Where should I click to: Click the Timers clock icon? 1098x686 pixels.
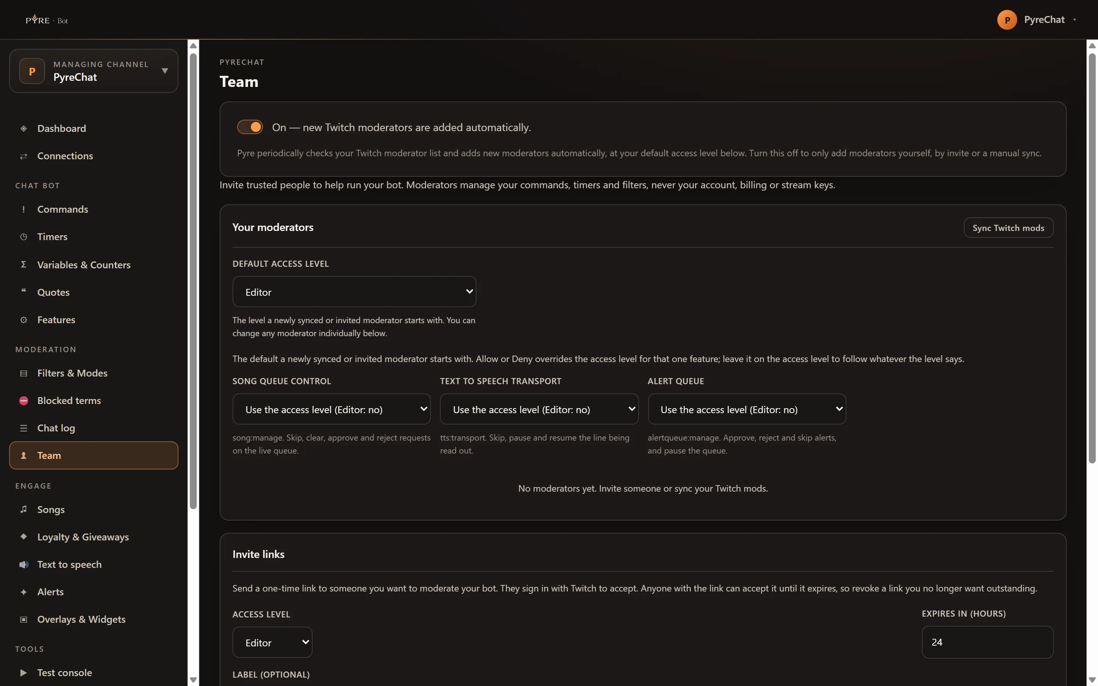[24, 237]
